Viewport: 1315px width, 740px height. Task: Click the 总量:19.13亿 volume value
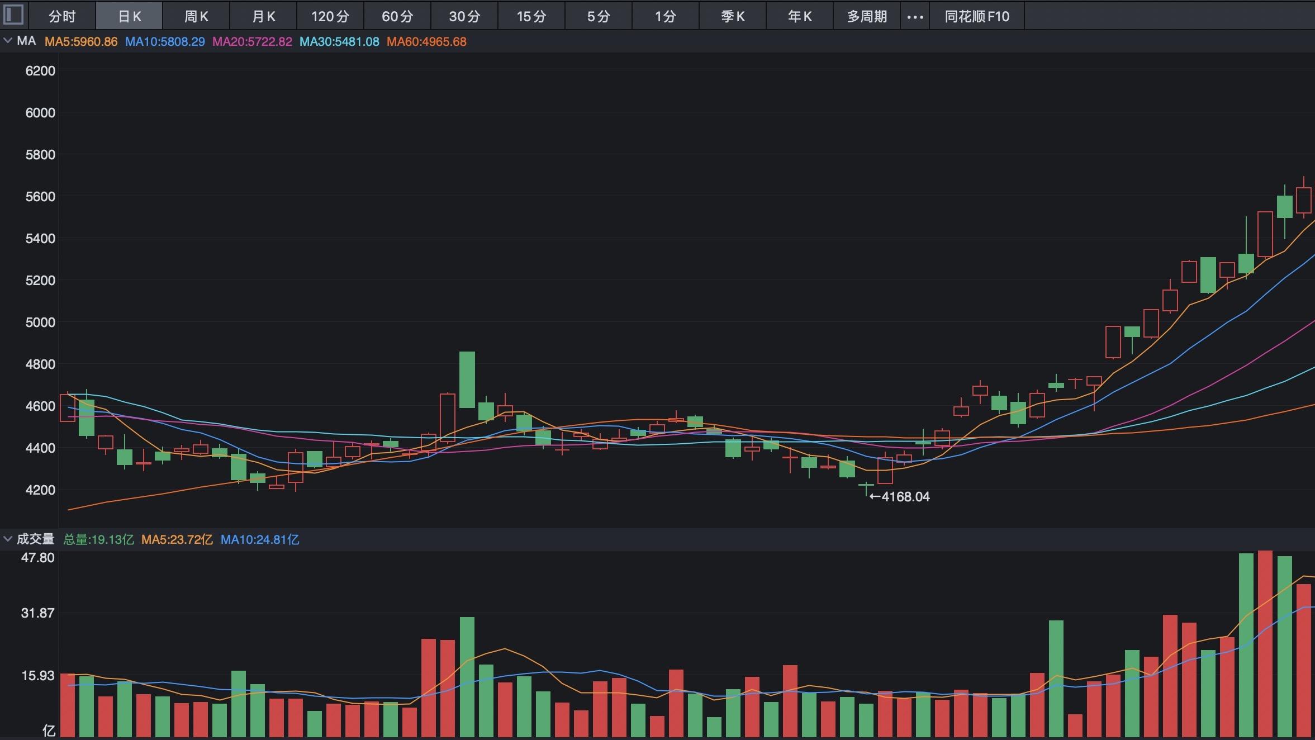pyautogui.click(x=98, y=539)
